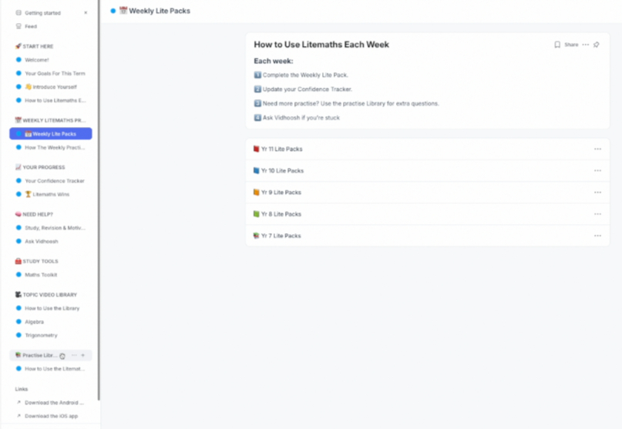622x429 pixels.
Task: Click the Feed icon in the sidebar
Action: tap(19, 26)
